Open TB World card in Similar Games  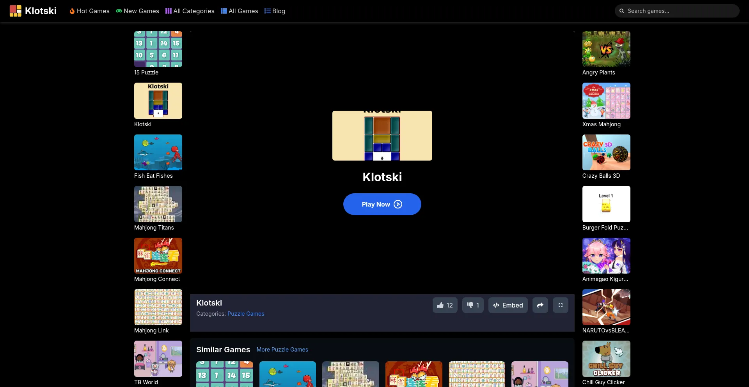540,374
